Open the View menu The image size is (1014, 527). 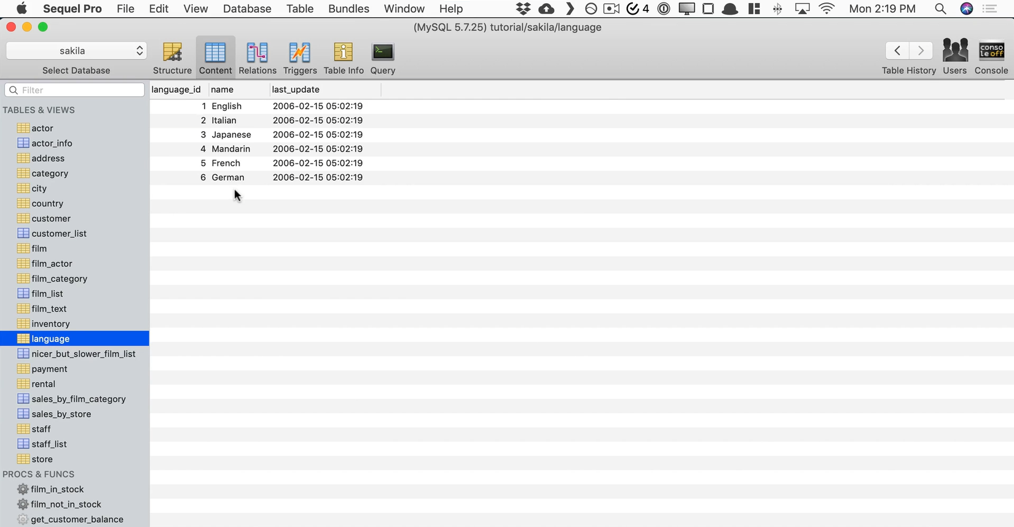[x=195, y=9]
